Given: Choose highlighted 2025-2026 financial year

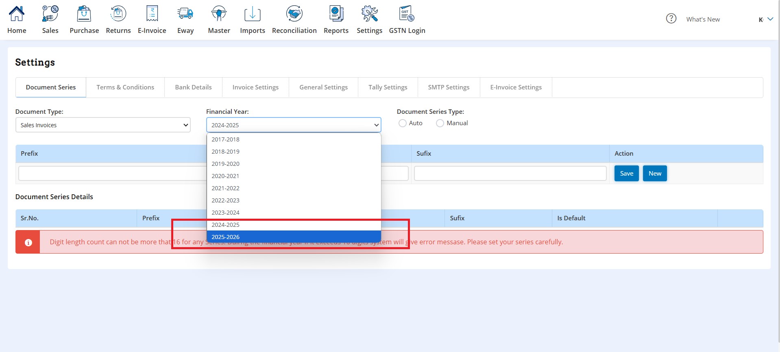Looking at the screenshot, I should pos(294,237).
